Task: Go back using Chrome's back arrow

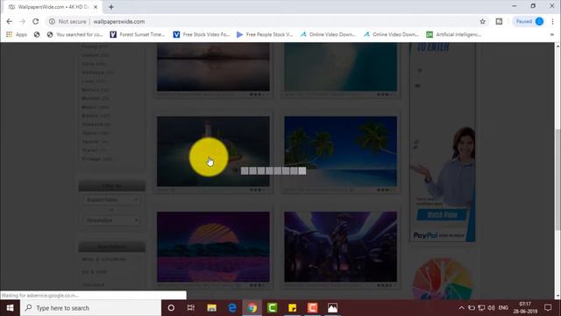Action: (x=10, y=21)
